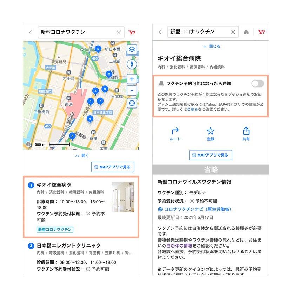The height and width of the screenshot is (299, 291).
Task: Tap 最終更新日:2021年5月17日 text
Action: point(185,217)
